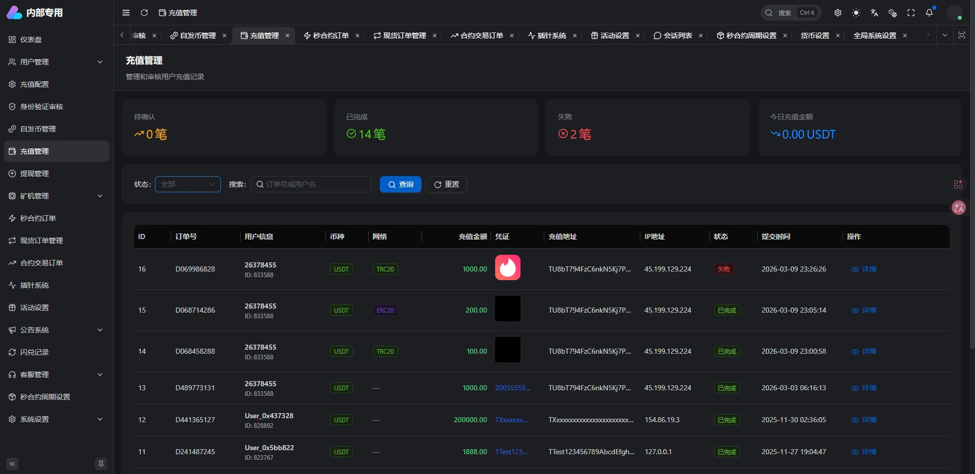This screenshot has width=975, height=474.
Task: Maximize the content area icon
Action: click(x=962, y=35)
